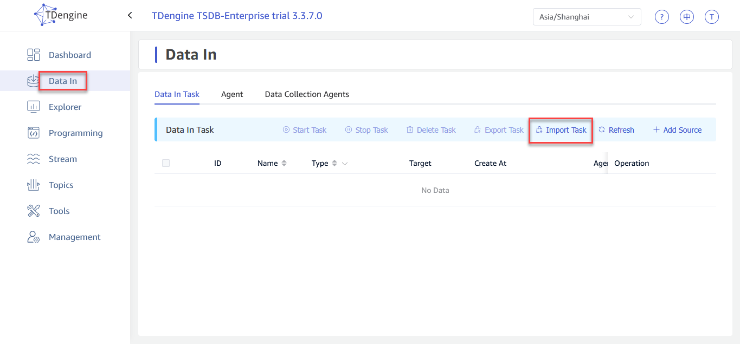Click the Import Task button
This screenshot has height=344, width=740.
[x=561, y=130]
